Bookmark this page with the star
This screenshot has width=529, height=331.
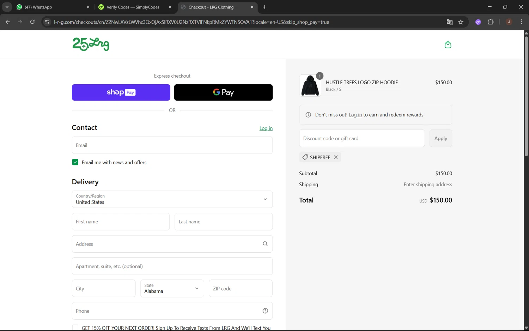coord(461,22)
